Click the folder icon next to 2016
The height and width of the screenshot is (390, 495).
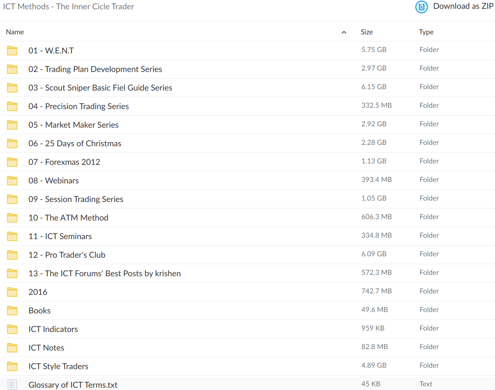pyautogui.click(x=13, y=292)
